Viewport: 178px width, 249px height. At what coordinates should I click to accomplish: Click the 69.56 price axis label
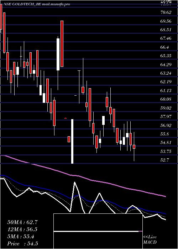(166, 21)
